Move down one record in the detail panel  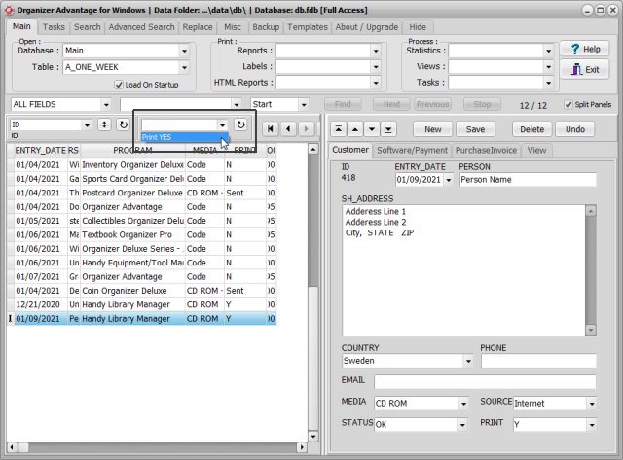coord(372,129)
